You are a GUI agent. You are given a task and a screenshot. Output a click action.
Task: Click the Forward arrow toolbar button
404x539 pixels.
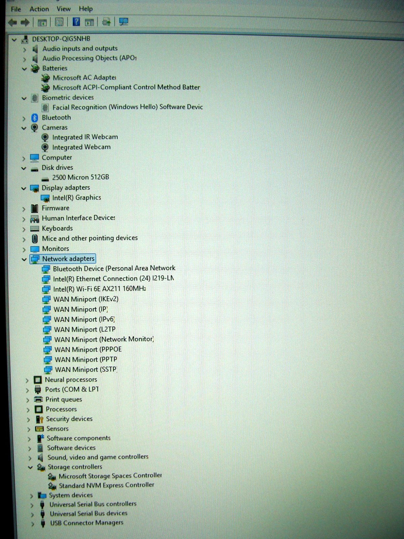pyautogui.click(x=25, y=23)
